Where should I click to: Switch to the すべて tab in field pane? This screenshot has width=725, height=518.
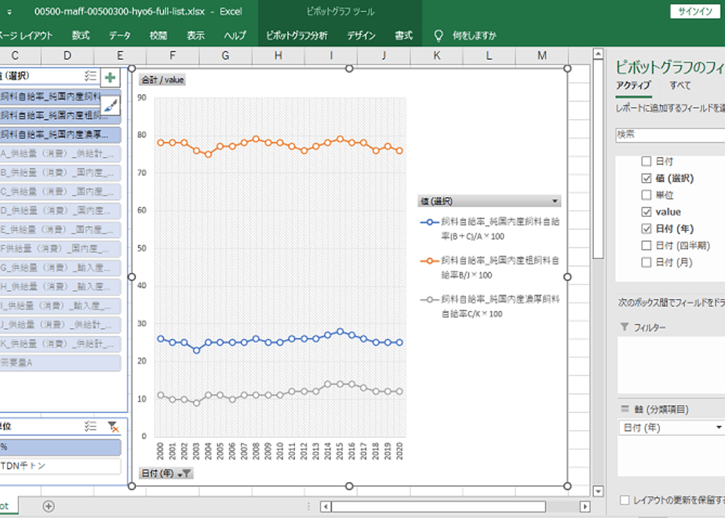(680, 86)
